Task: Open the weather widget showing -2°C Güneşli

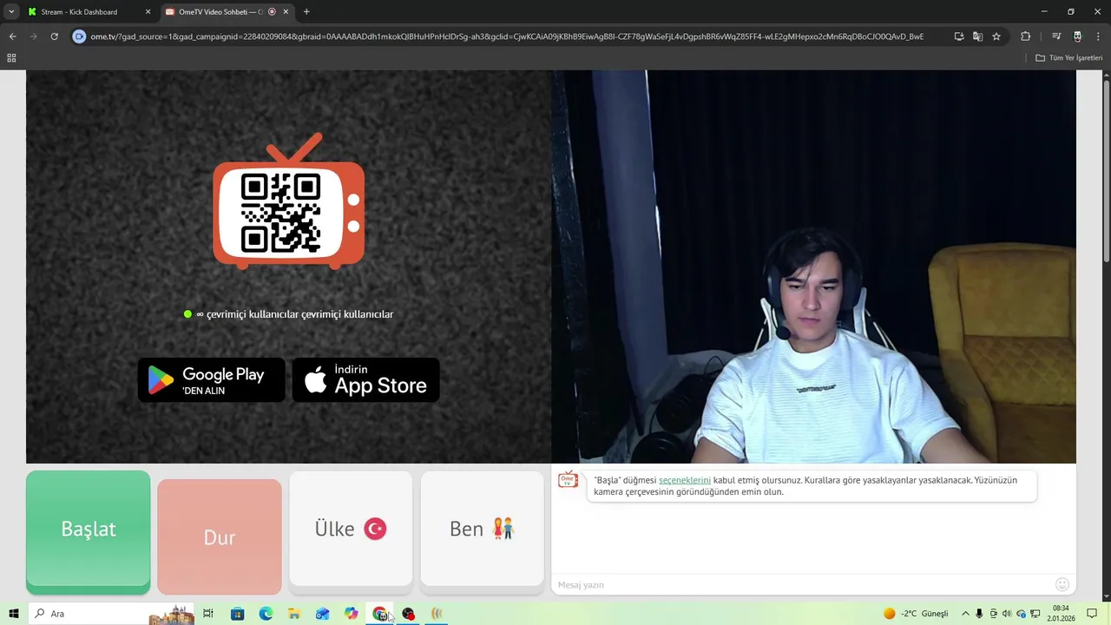Action: tap(916, 614)
